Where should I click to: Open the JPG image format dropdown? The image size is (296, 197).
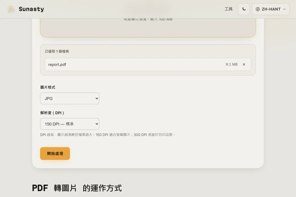tap(70, 98)
